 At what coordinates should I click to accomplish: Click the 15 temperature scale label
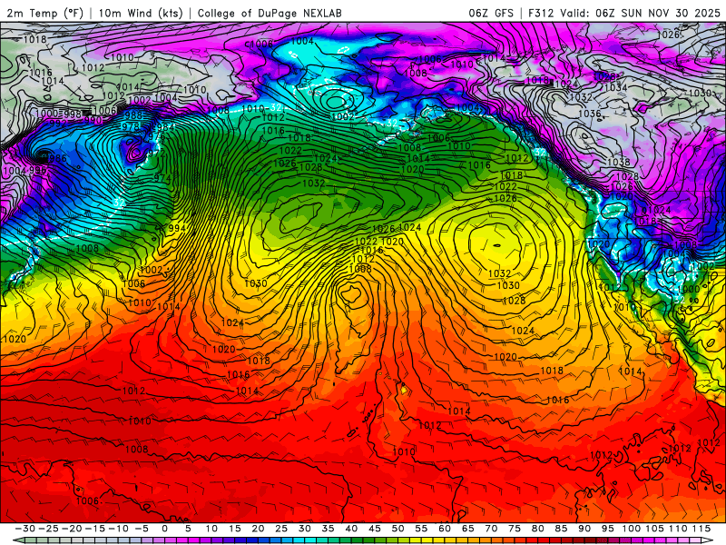pos(235,529)
